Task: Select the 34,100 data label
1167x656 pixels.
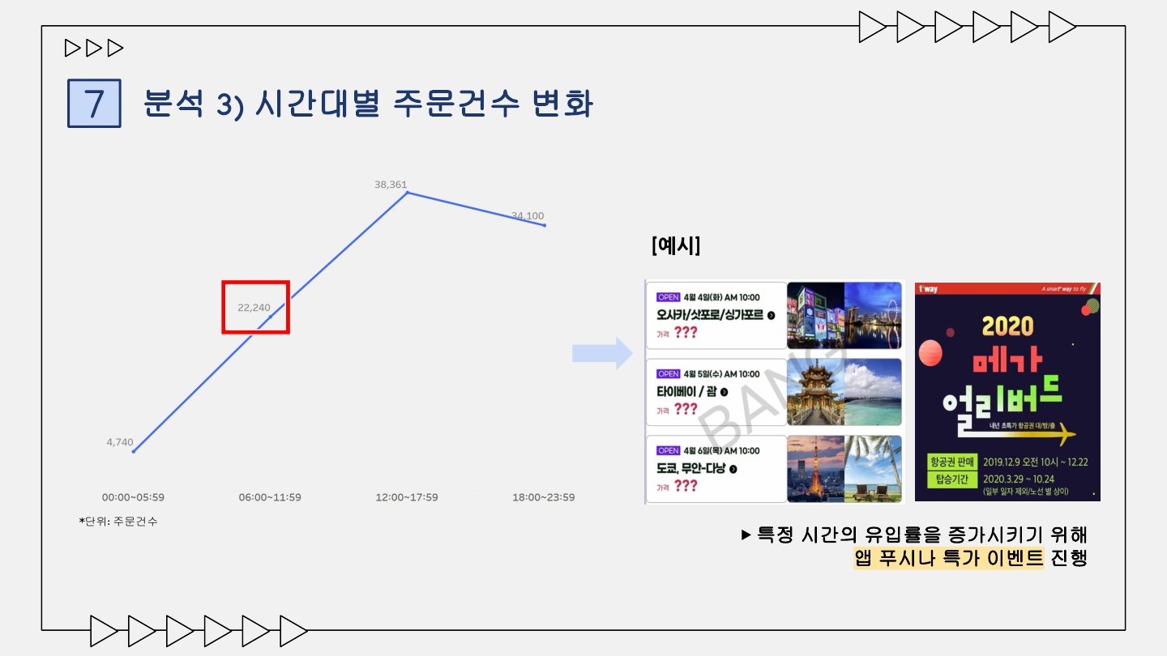Action: [x=528, y=216]
